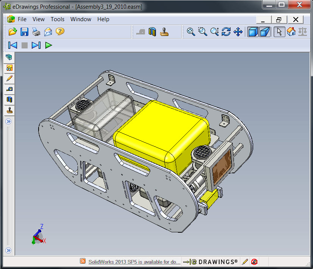Save the assembly with the Save icon
Screen dimensions: 313x269
24,32
